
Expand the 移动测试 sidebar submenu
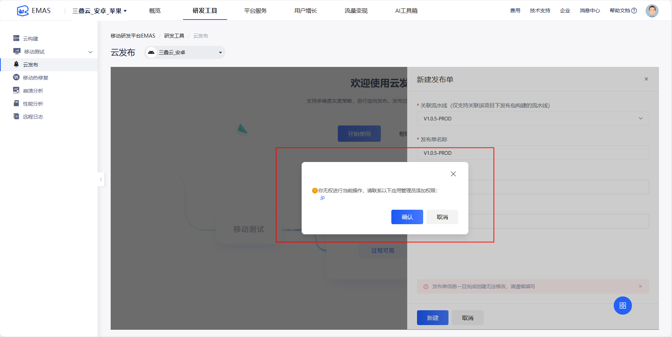point(90,52)
